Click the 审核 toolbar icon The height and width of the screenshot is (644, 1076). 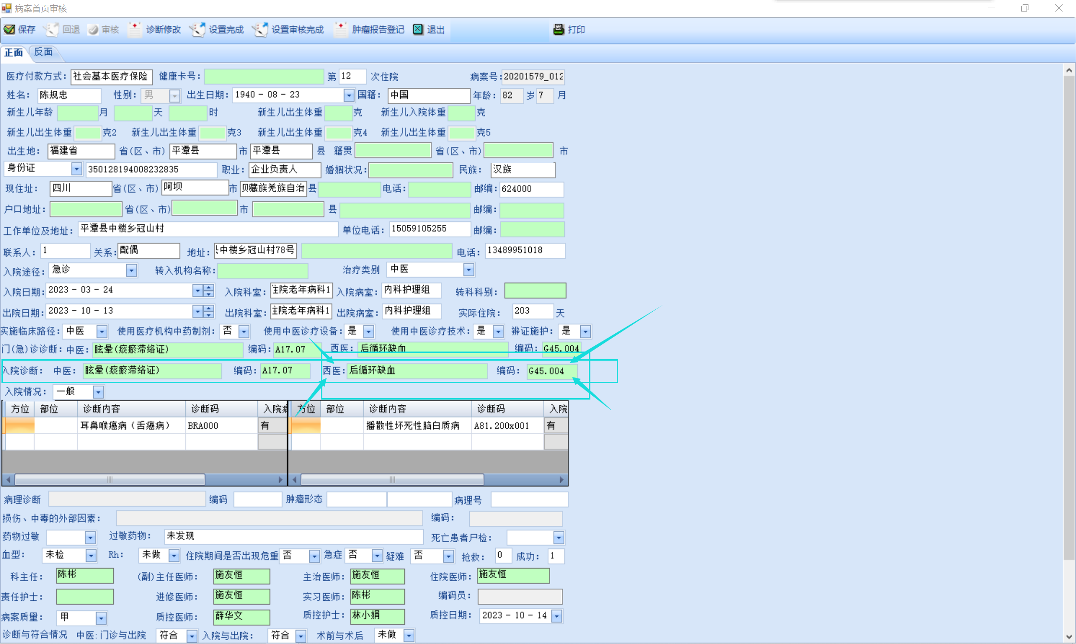click(x=93, y=30)
